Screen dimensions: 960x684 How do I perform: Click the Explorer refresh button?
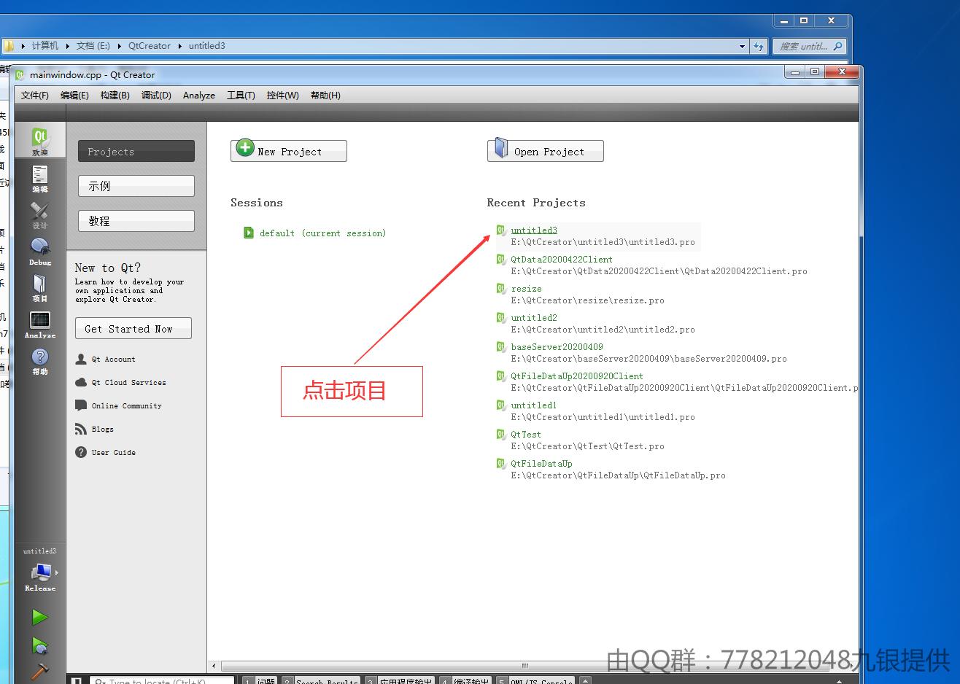pyautogui.click(x=759, y=46)
